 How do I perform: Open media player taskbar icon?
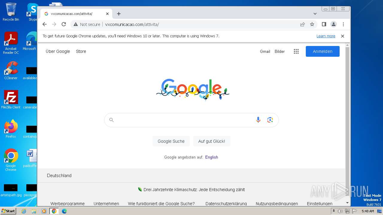(x=44, y=211)
